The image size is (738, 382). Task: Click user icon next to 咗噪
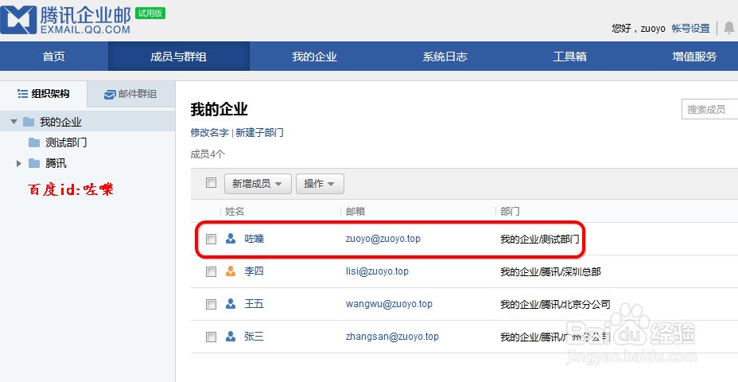click(231, 239)
